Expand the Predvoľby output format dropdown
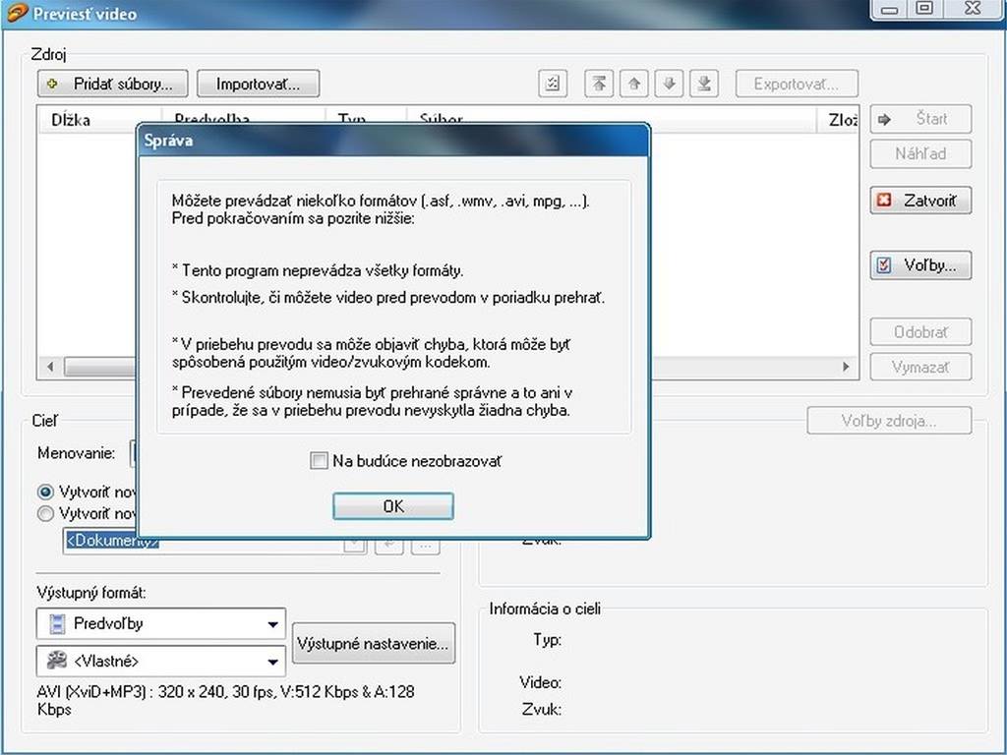 (x=272, y=623)
